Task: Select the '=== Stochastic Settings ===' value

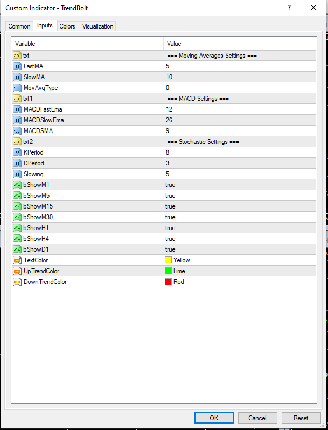Action: tap(204, 142)
